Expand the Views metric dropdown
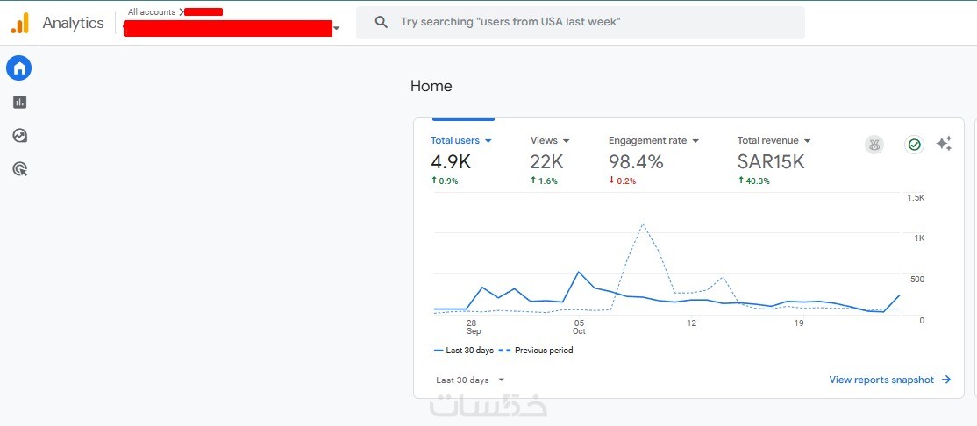The image size is (977, 426). (x=566, y=140)
